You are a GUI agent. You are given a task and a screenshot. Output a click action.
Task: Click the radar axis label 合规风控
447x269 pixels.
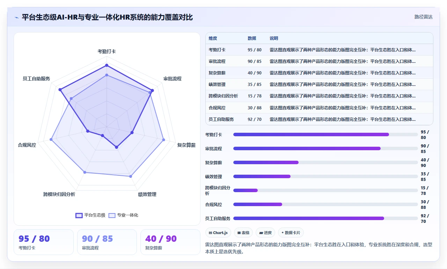pos(27,145)
